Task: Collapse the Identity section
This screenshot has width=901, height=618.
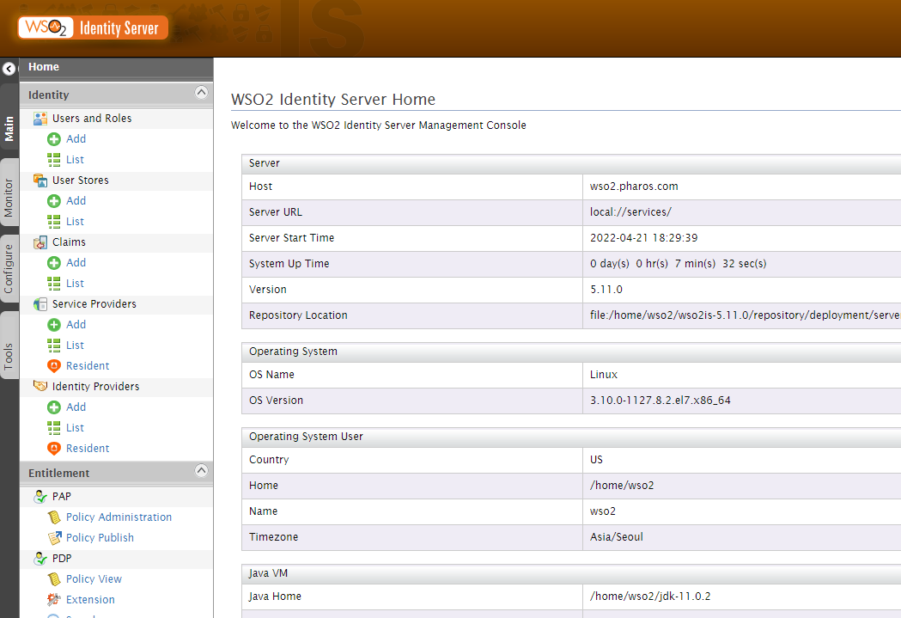Action: click(201, 92)
